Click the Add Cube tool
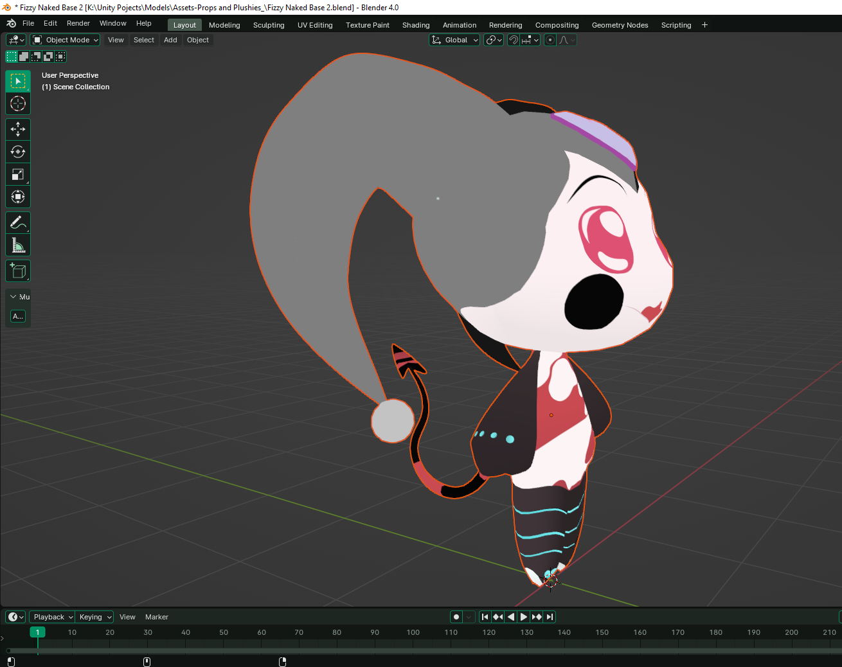 pos(18,271)
